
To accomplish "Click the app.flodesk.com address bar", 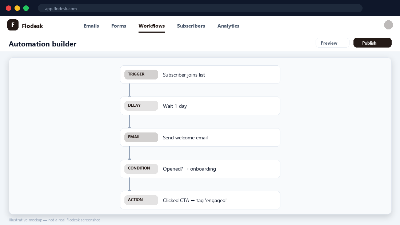I will (x=200, y=8).
